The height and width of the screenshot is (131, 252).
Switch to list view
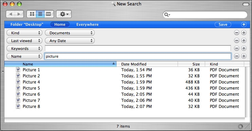coord(40,14)
